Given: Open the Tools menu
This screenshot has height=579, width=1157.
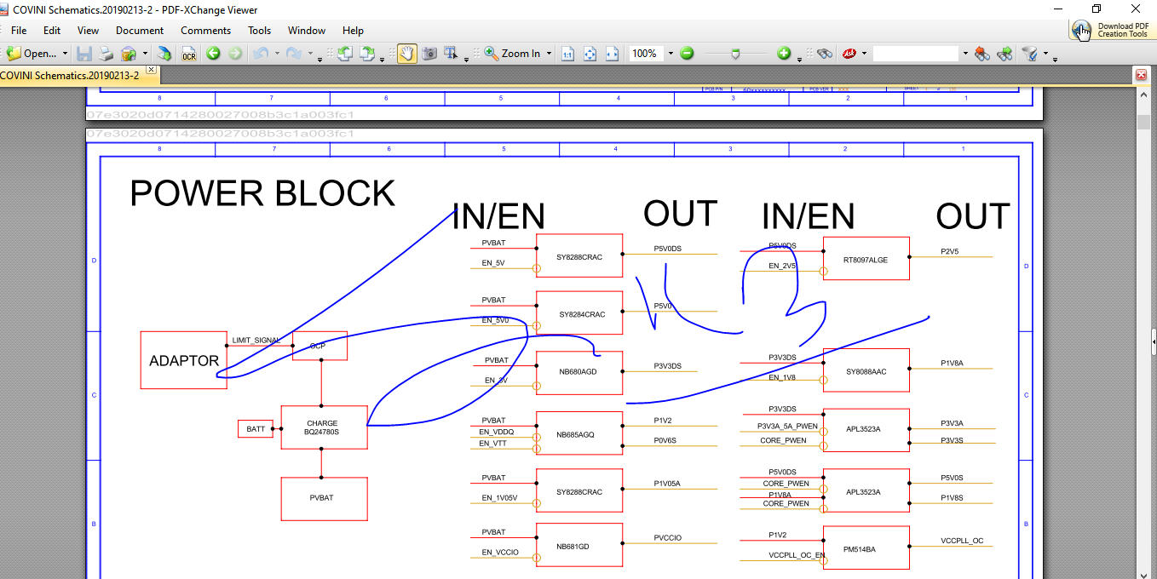Looking at the screenshot, I should pos(260,31).
